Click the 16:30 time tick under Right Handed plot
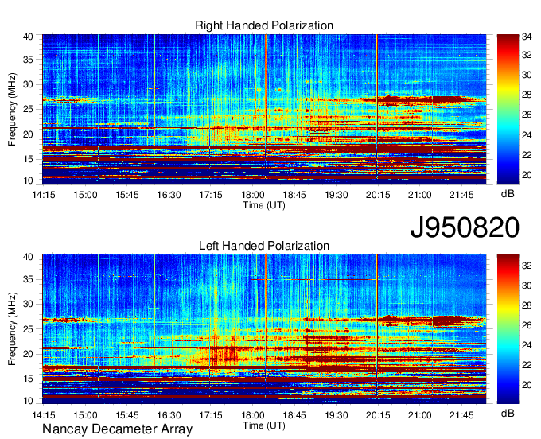 pyautogui.click(x=169, y=195)
